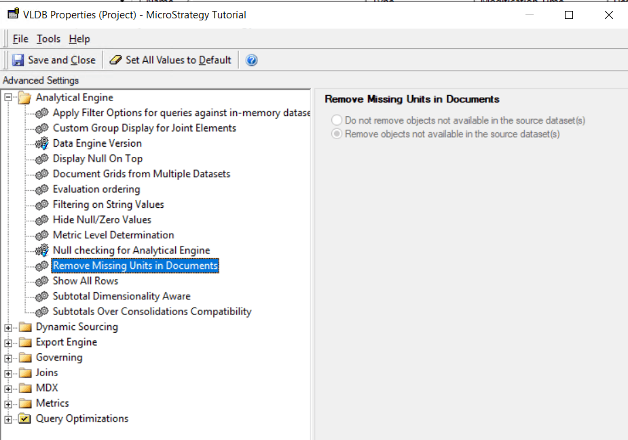Open the File menu
Screen dimensions: 628x440
point(20,39)
